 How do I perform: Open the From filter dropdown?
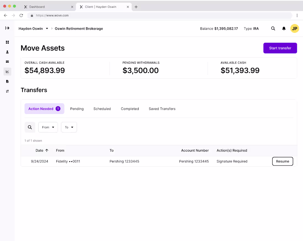pyautogui.click(x=48, y=127)
